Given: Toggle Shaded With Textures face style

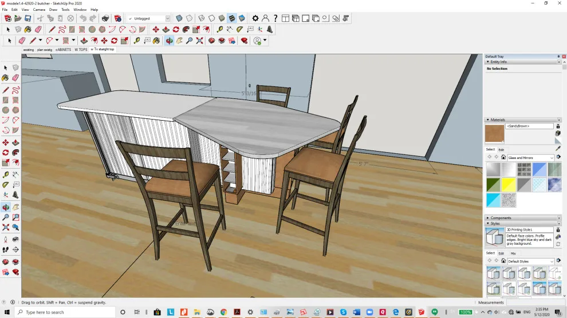Looking at the screenshot, I should [232, 18].
